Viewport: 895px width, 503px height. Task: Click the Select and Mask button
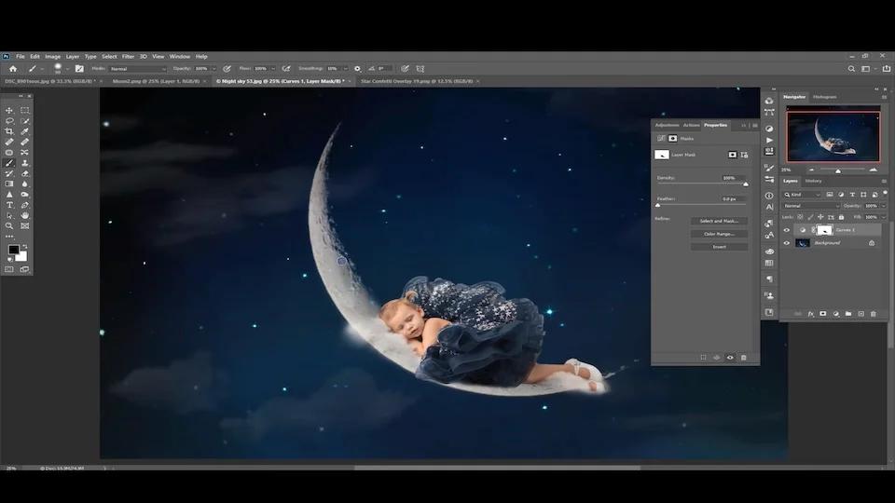(x=719, y=222)
